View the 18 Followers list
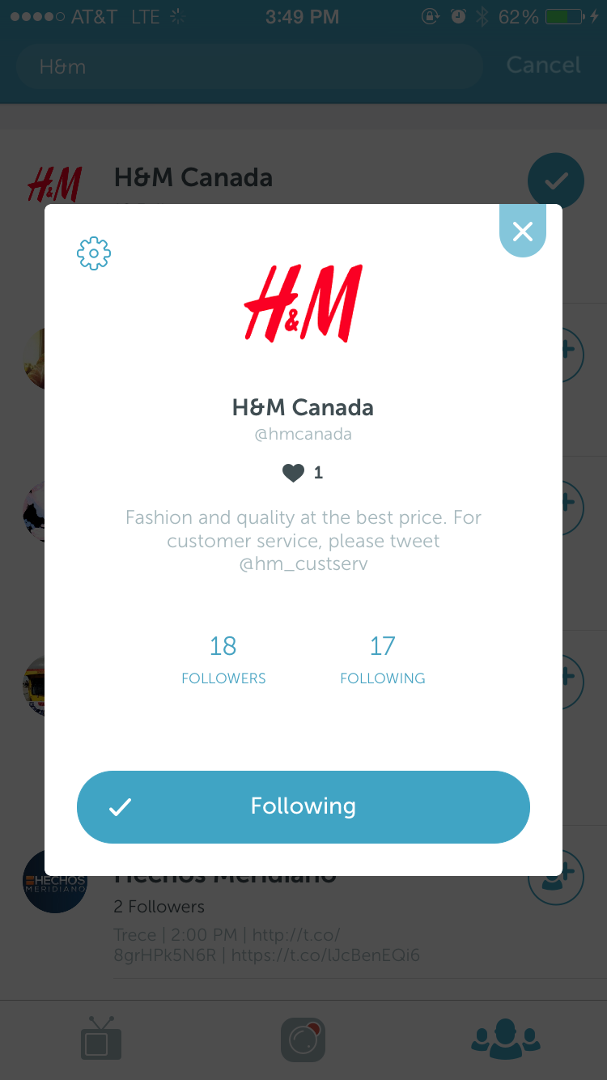Screen dimensions: 607x1080 tap(223, 660)
